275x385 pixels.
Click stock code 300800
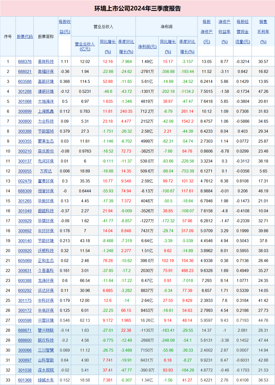[x=25, y=121]
